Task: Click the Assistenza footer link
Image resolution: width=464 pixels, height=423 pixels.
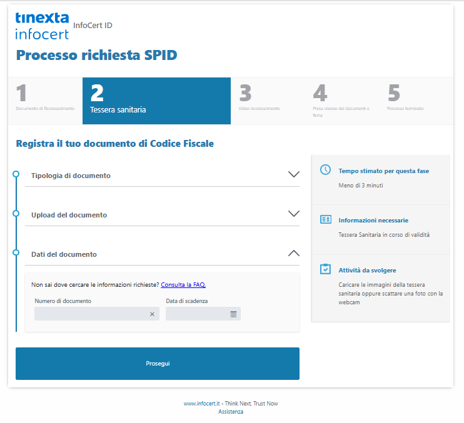Action: click(x=231, y=412)
